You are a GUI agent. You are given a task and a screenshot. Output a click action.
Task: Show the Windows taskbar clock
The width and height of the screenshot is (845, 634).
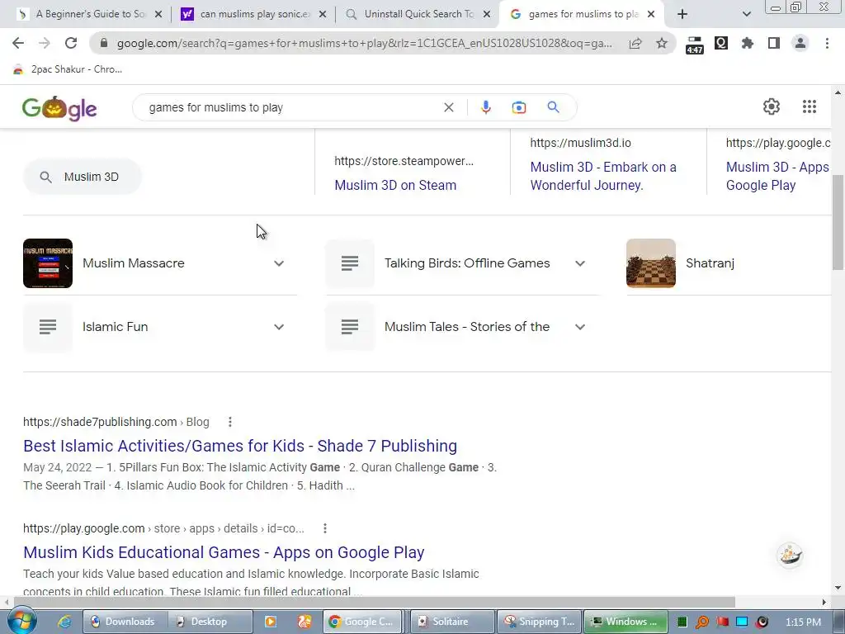click(x=803, y=622)
